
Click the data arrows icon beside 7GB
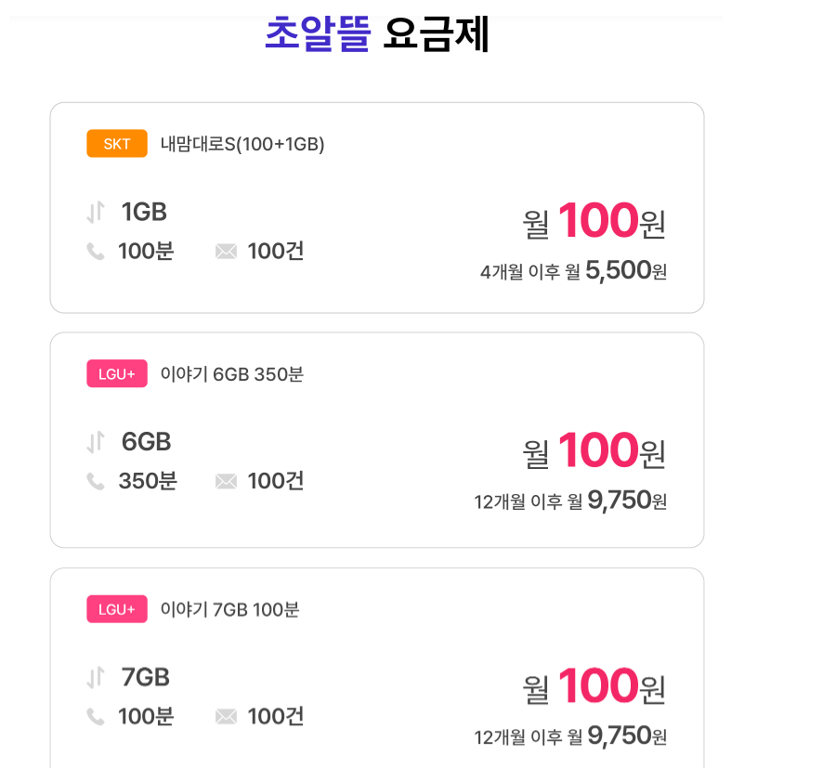click(96, 678)
